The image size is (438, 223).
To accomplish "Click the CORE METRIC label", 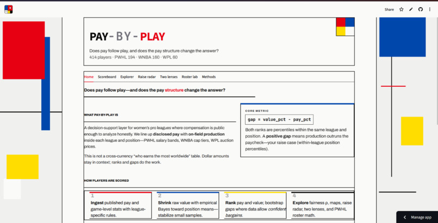I will pyautogui.click(x=256, y=111).
